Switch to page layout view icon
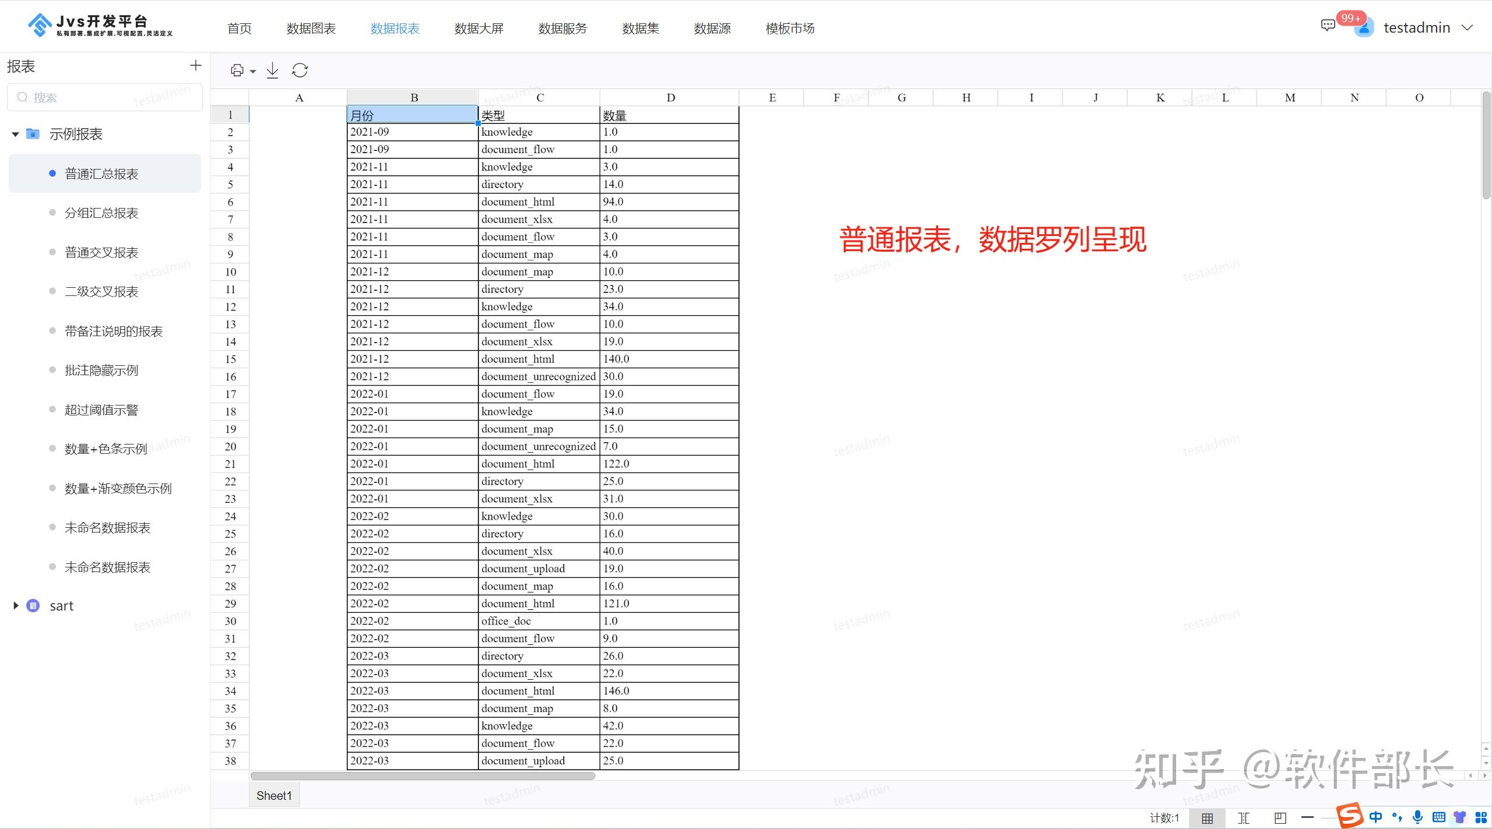Viewport: 1492px width, 829px height. click(1244, 817)
